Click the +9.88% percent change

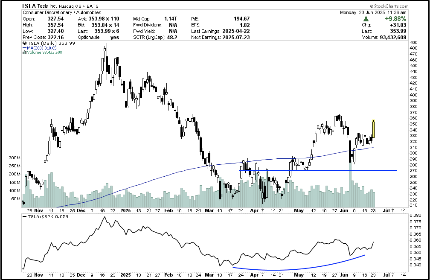395,19
